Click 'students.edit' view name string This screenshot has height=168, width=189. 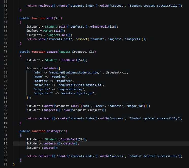point(59,39)
